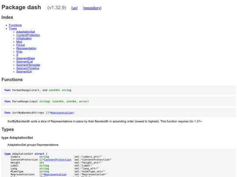This screenshot has height=177, width=237.
Task: Click the Types section heading
Action: [x=8, y=129]
